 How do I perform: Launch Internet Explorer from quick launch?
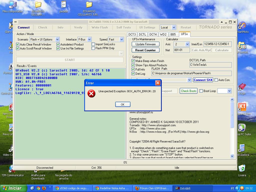32,188
